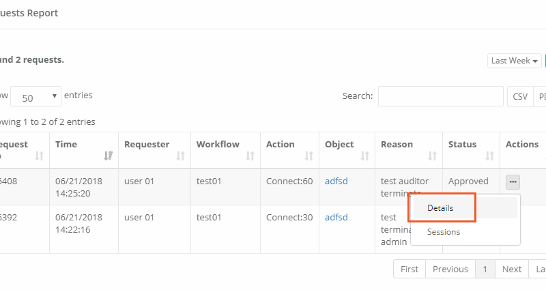This screenshot has width=546, height=290.
Task: Export the report as CSV
Action: point(520,97)
